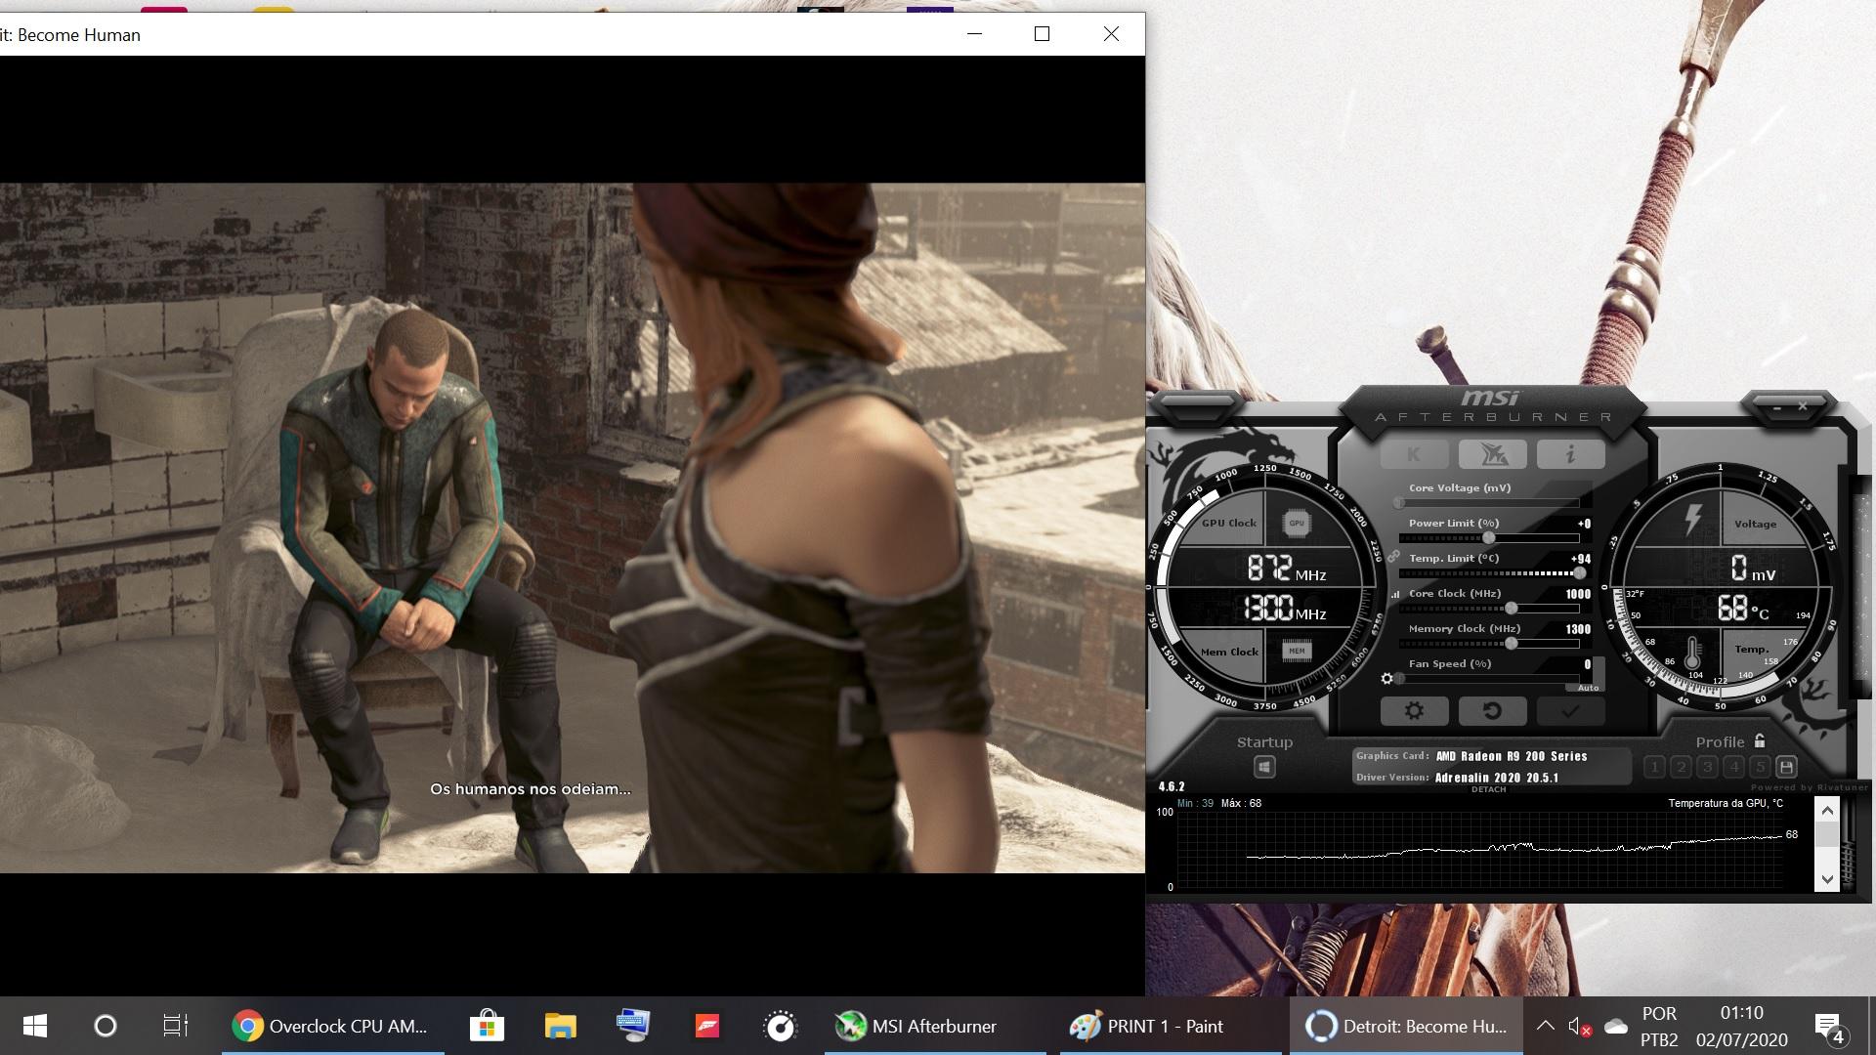Open Task View on the taskbar
The height and width of the screenshot is (1055, 1876).
176,1026
